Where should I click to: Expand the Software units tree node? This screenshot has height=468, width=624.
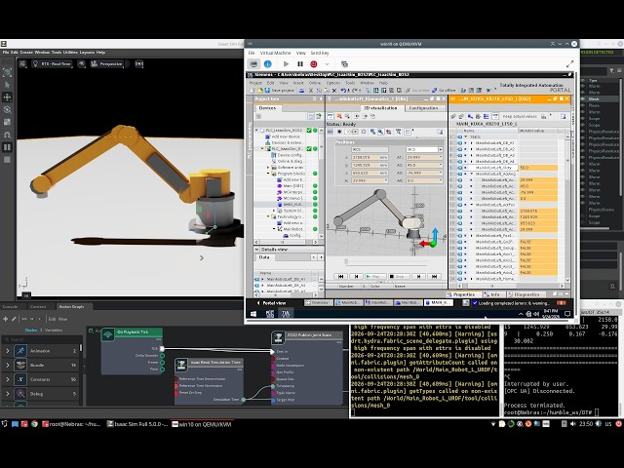click(x=268, y=168)
